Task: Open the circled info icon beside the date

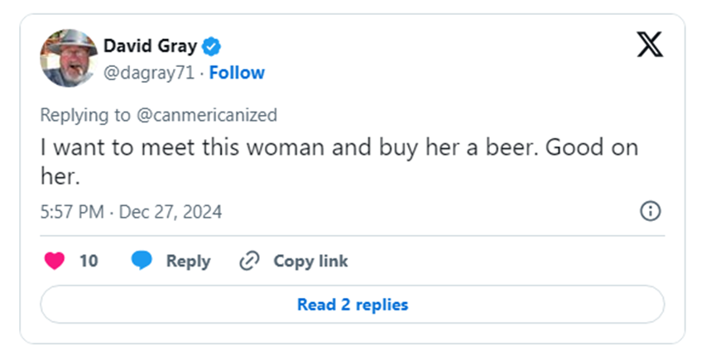Action: click(x=651, y=211)
